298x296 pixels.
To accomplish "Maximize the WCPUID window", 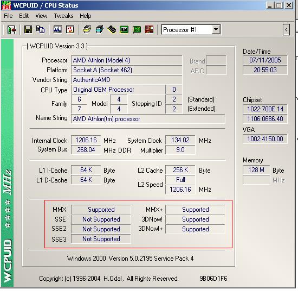I will (x=279, y=5).
